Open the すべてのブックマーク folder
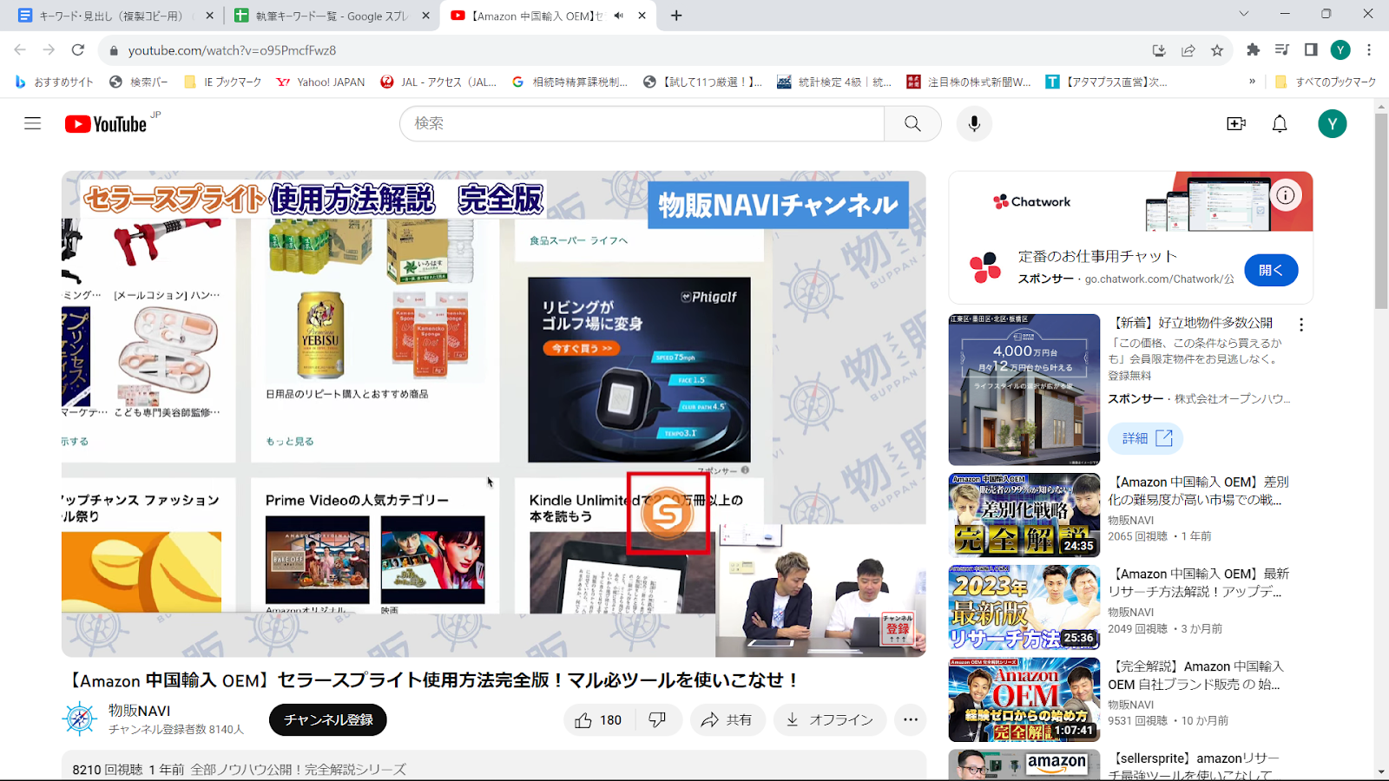Viewport: 1389px width, 781px height. coord(1326,82)
